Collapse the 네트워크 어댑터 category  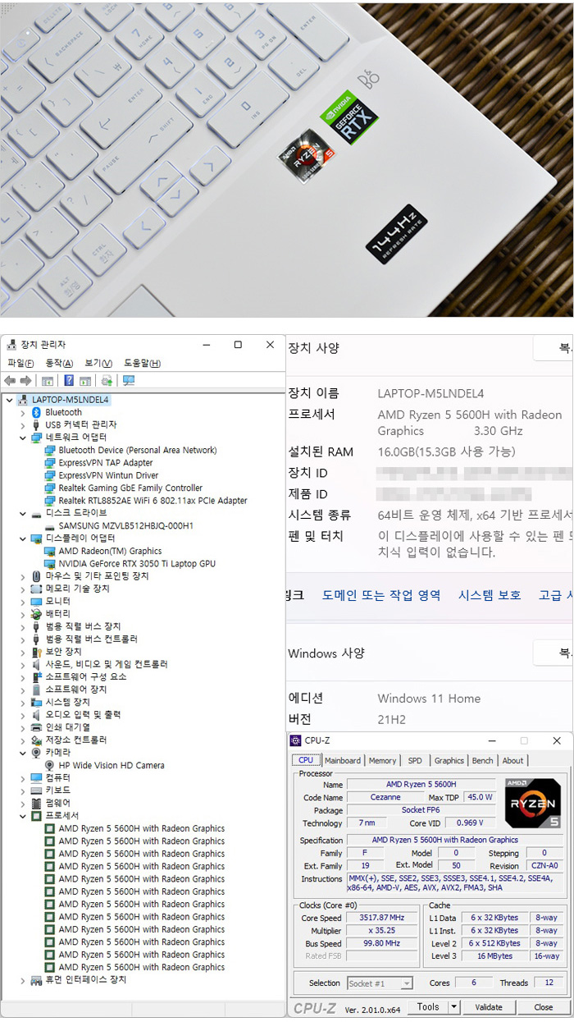tap(23, 438)
